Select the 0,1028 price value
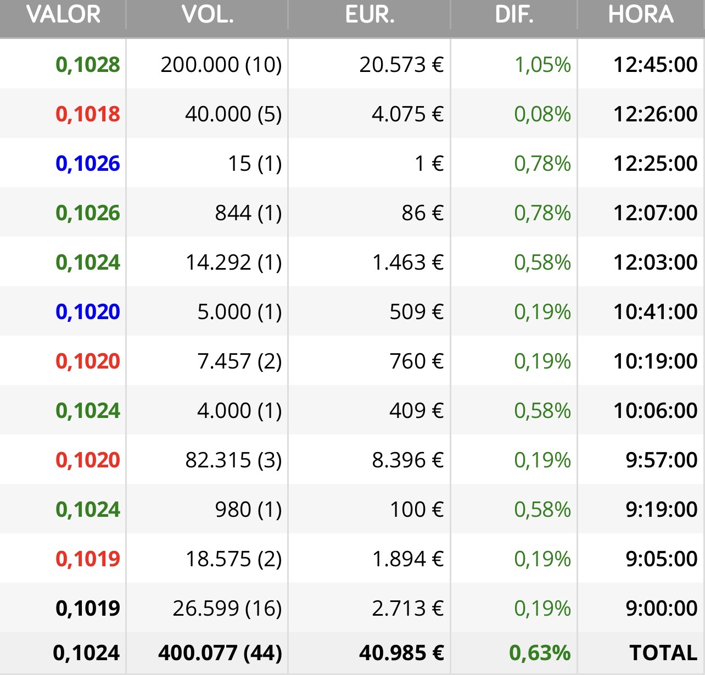Viewport: 705px width, 675px height. pyautogui.click(x=88, y=65)
